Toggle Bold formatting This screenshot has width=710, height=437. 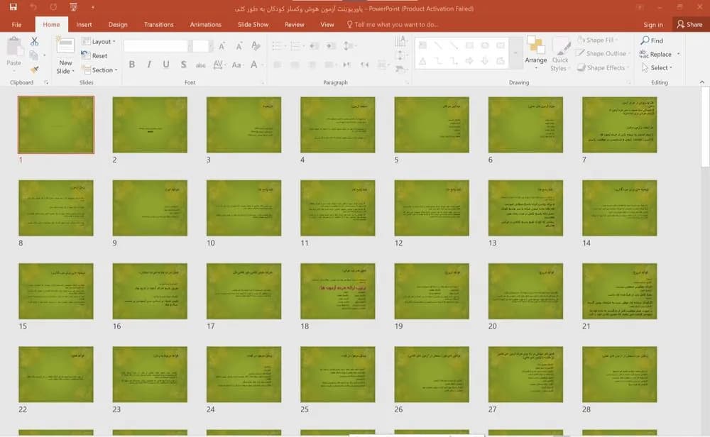[132, 65]
